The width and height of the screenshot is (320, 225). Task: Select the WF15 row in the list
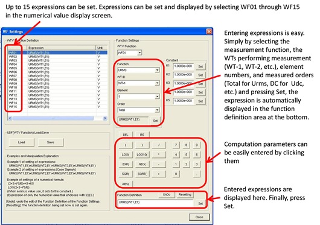pyautogui.click(x=57, y=107)
